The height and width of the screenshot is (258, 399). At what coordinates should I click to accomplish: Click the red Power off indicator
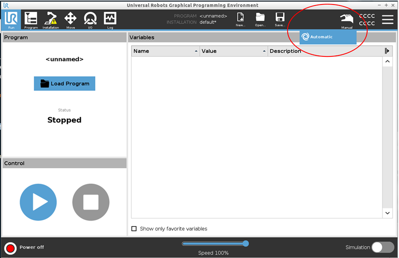(x=10, y=248)
